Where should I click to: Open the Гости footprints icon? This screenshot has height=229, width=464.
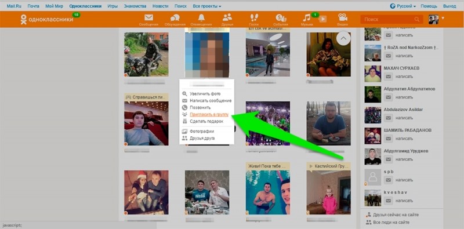point(254,18)
